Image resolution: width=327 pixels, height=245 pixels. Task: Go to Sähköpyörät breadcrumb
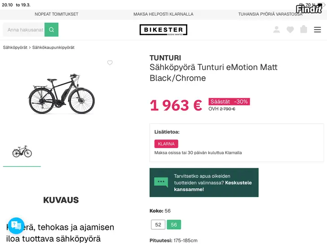click(x=15, y=48)
